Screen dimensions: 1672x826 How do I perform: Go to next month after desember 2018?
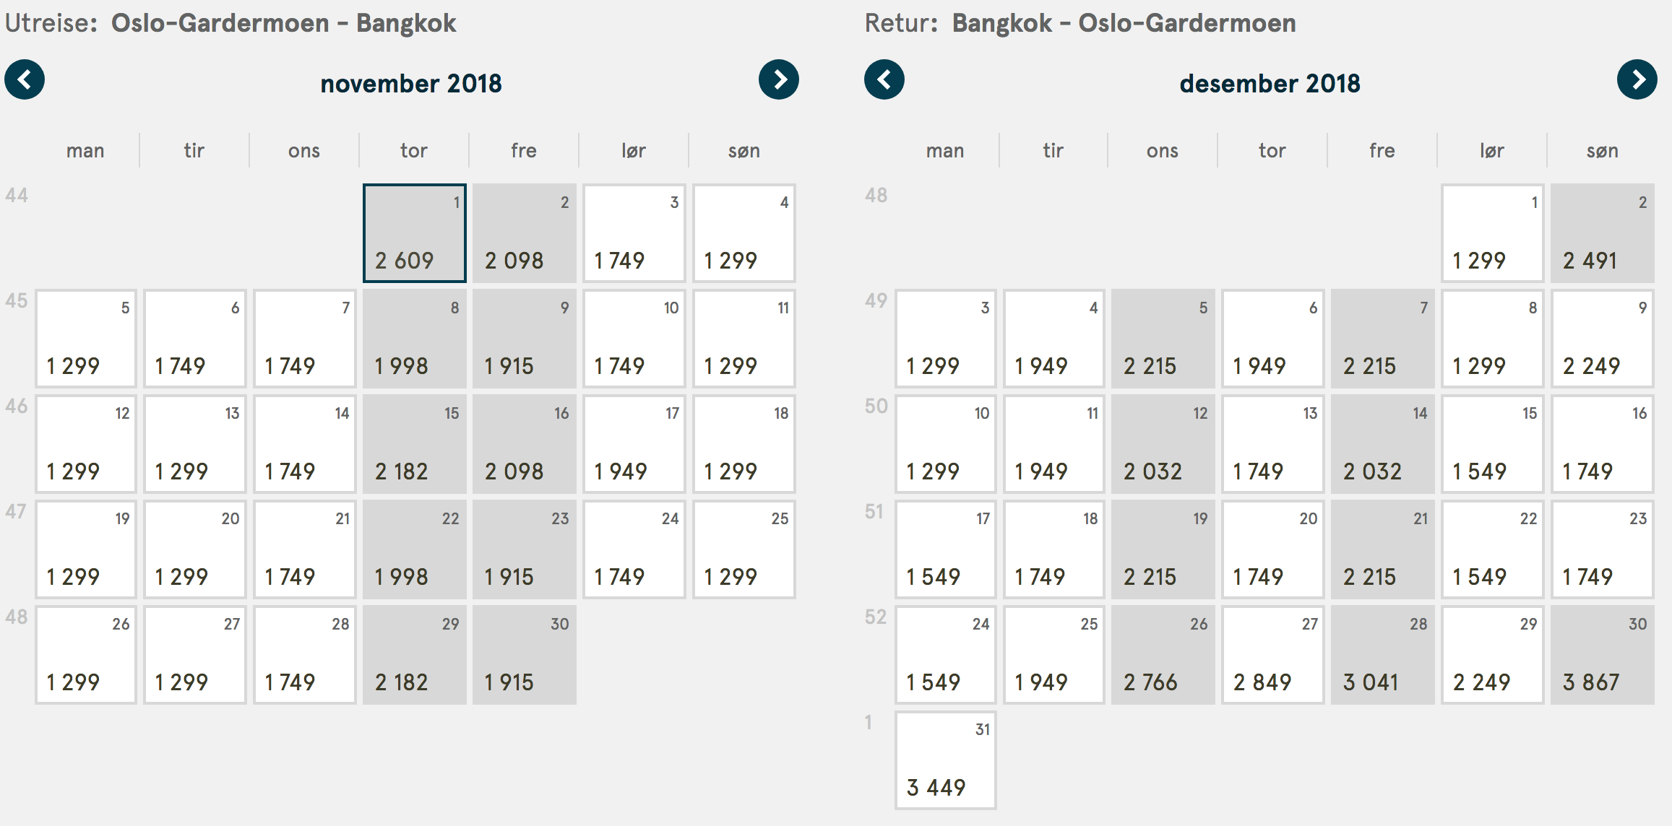pos(1637,79)
